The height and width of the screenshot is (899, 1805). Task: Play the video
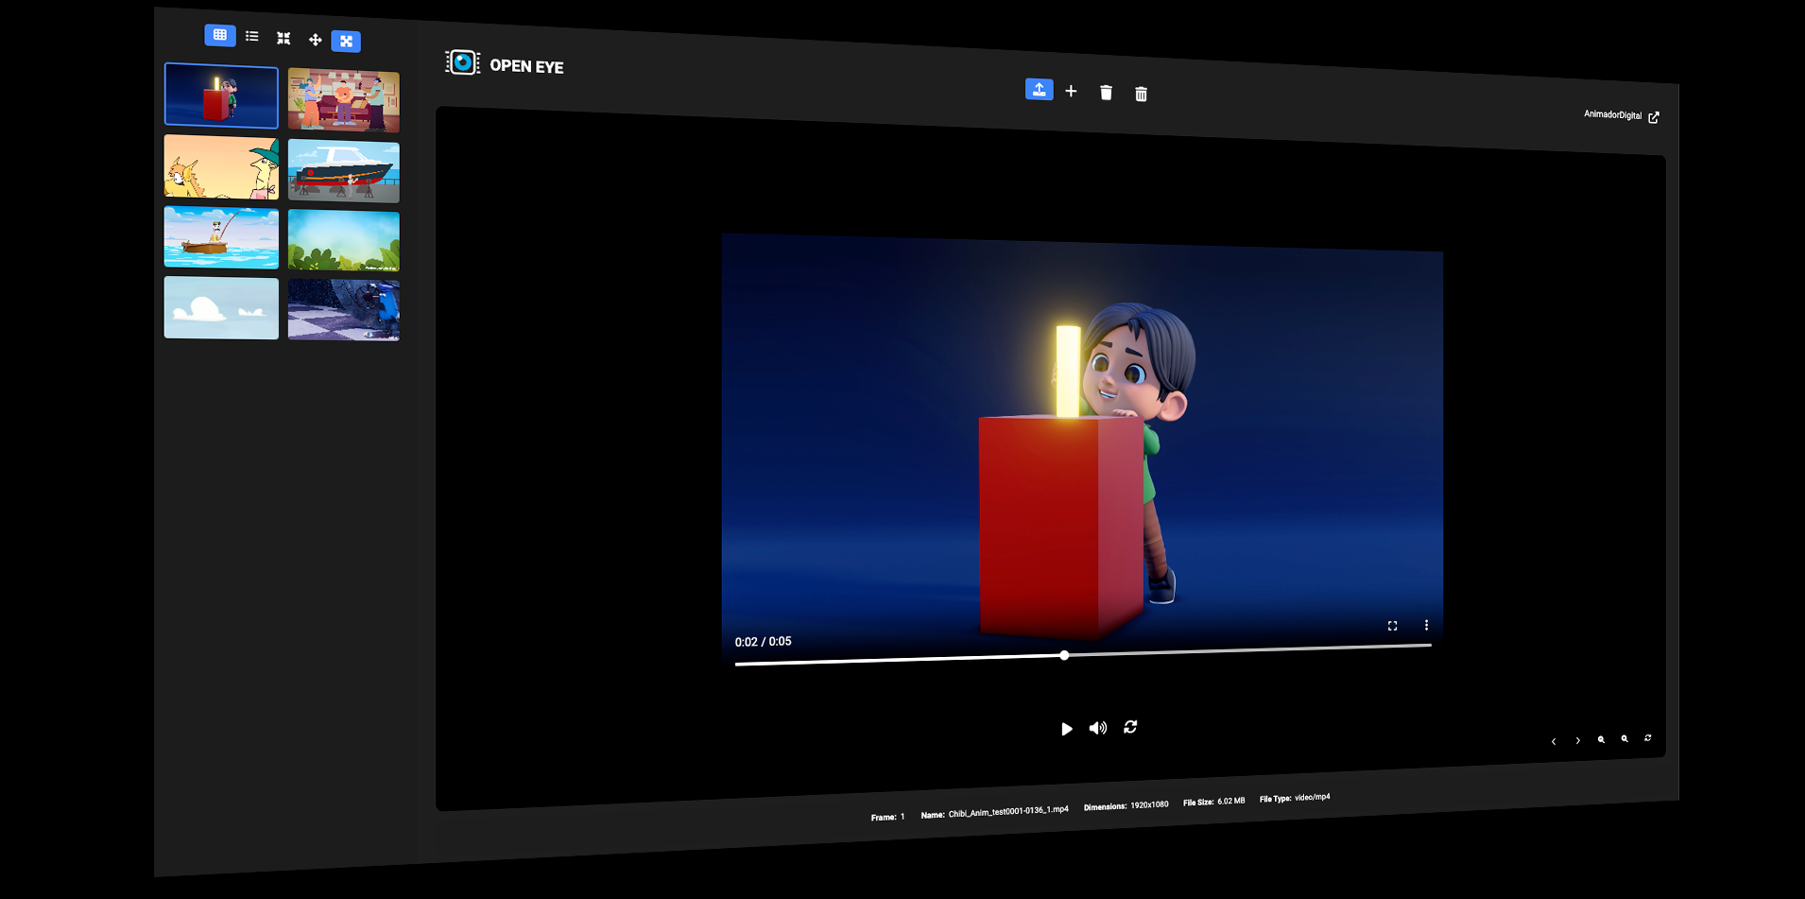pos(1066,729)
